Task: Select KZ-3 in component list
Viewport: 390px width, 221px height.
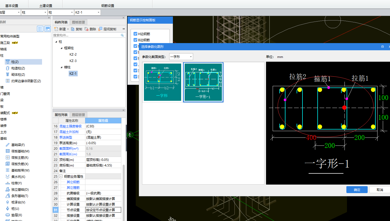Action: [x=73, y=61]
